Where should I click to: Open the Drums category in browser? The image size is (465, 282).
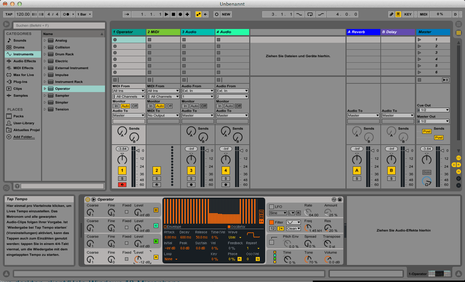[19, 47]
